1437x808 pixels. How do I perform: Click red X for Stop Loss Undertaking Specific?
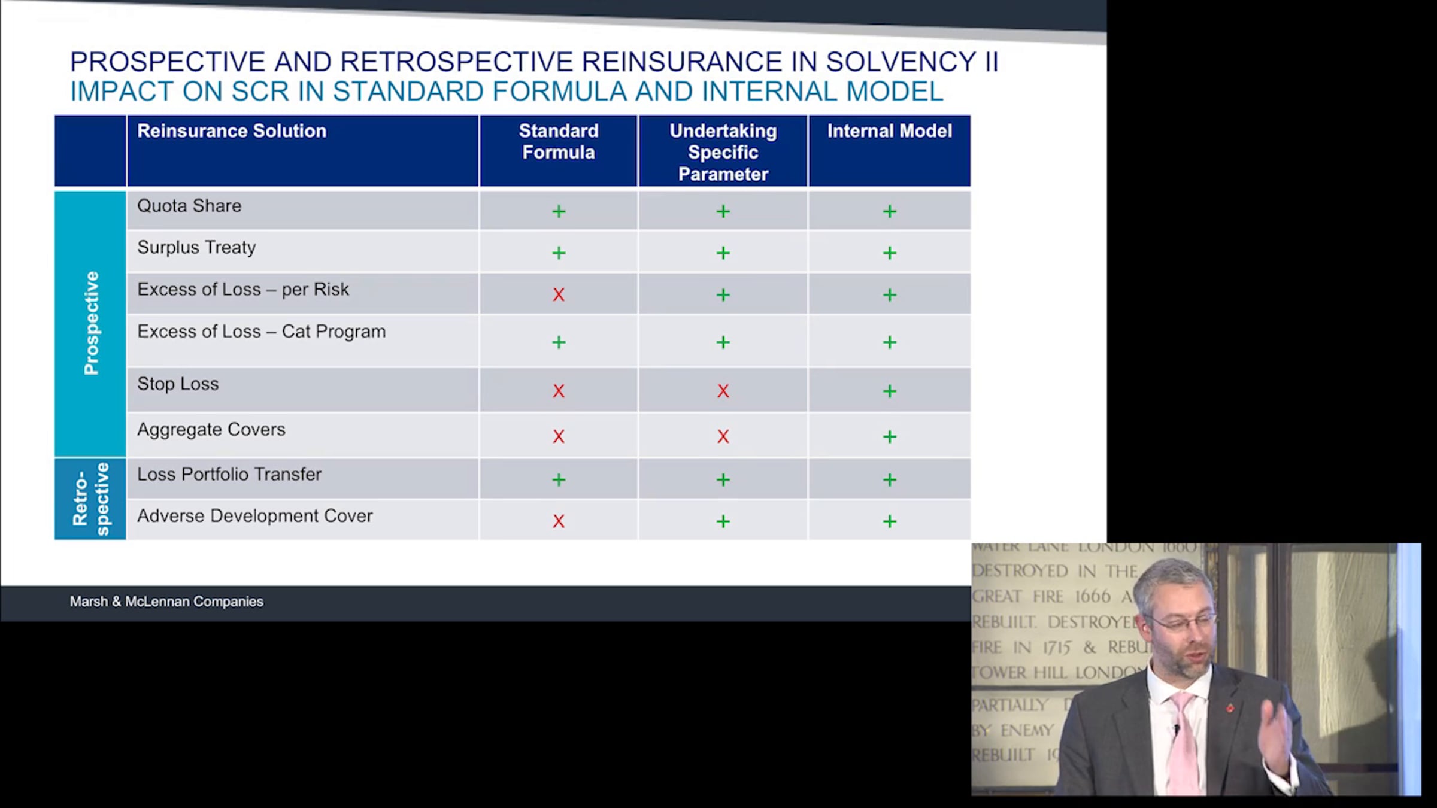click(x=723, y=391)
